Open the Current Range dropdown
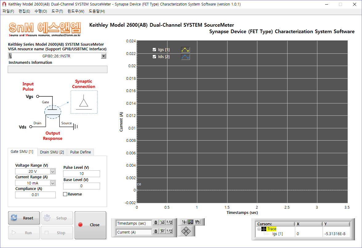362x248 pixels. (x=53, y=183)
